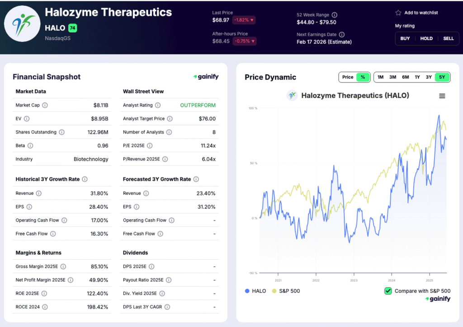Select the 1M time range tab

pos(380,77)
